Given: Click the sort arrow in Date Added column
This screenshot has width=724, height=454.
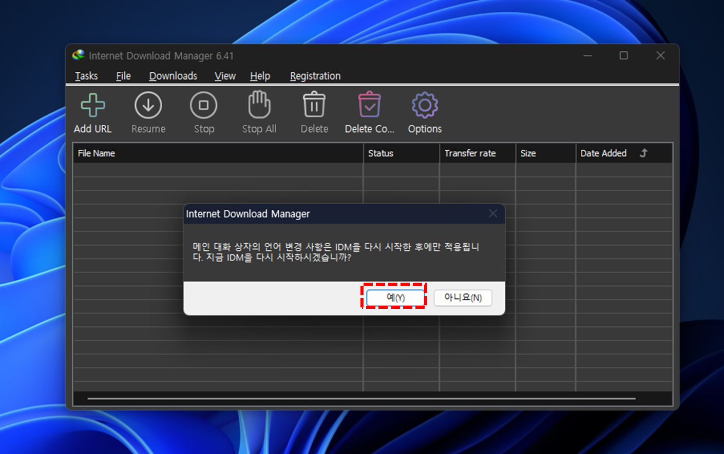Looking at the screenshot, I should point(643,153).
